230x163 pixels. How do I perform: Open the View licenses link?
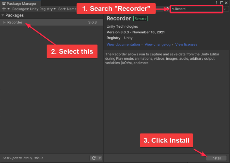(x=186, y=45)
